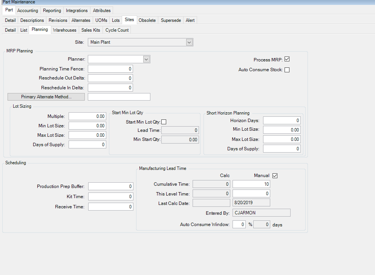375x275 pixels.
Task: Click the Horizon Days field
Action: pyautogui.click(x=282, y=121)
